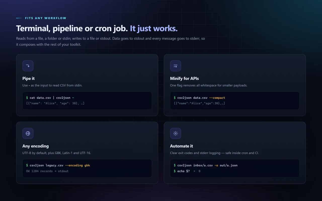The image size is (322, 201).
Task: Click 'Clear exit codes and stderr logging' text
Action: tap(214, 153)
